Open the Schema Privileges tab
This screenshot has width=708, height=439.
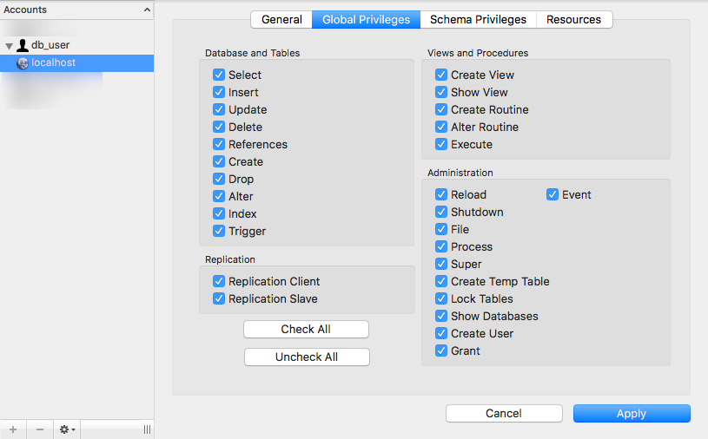[x=478, y=19]
